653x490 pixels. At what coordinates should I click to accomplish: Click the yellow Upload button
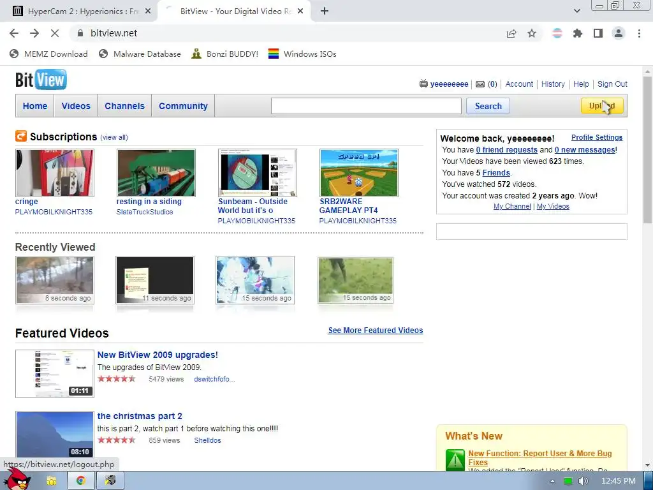click(x=602, y=106)
